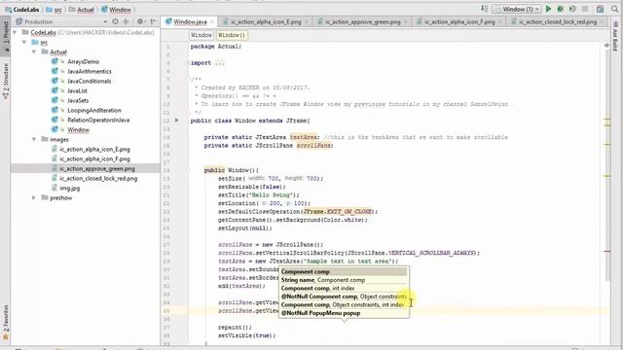
Task: Click the Make Project build icon
Action: 485,9
